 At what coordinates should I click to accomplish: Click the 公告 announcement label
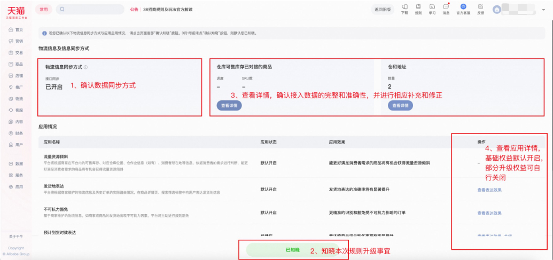(134, 10)
